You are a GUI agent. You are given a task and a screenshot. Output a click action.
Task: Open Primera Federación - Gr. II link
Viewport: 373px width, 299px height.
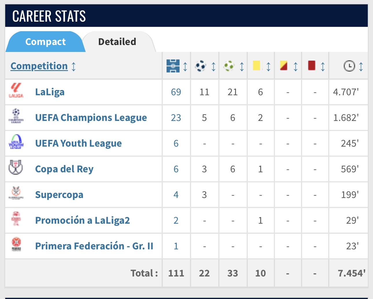click(x=94, y=246)
